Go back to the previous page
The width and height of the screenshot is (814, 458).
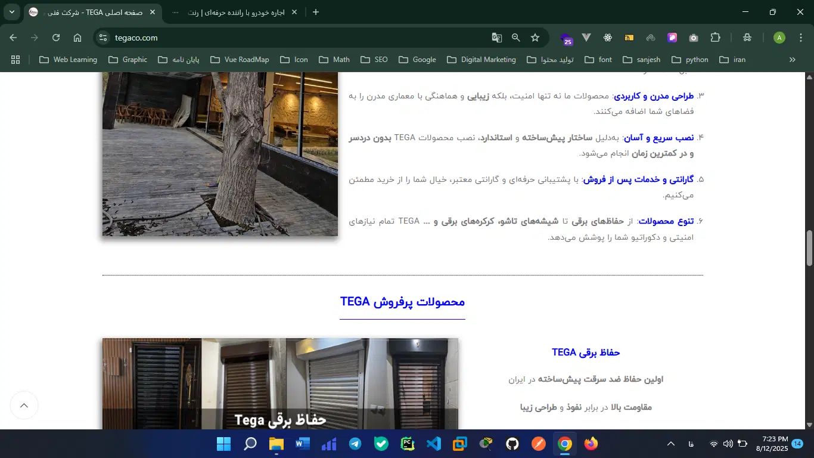tap(13, 38)
